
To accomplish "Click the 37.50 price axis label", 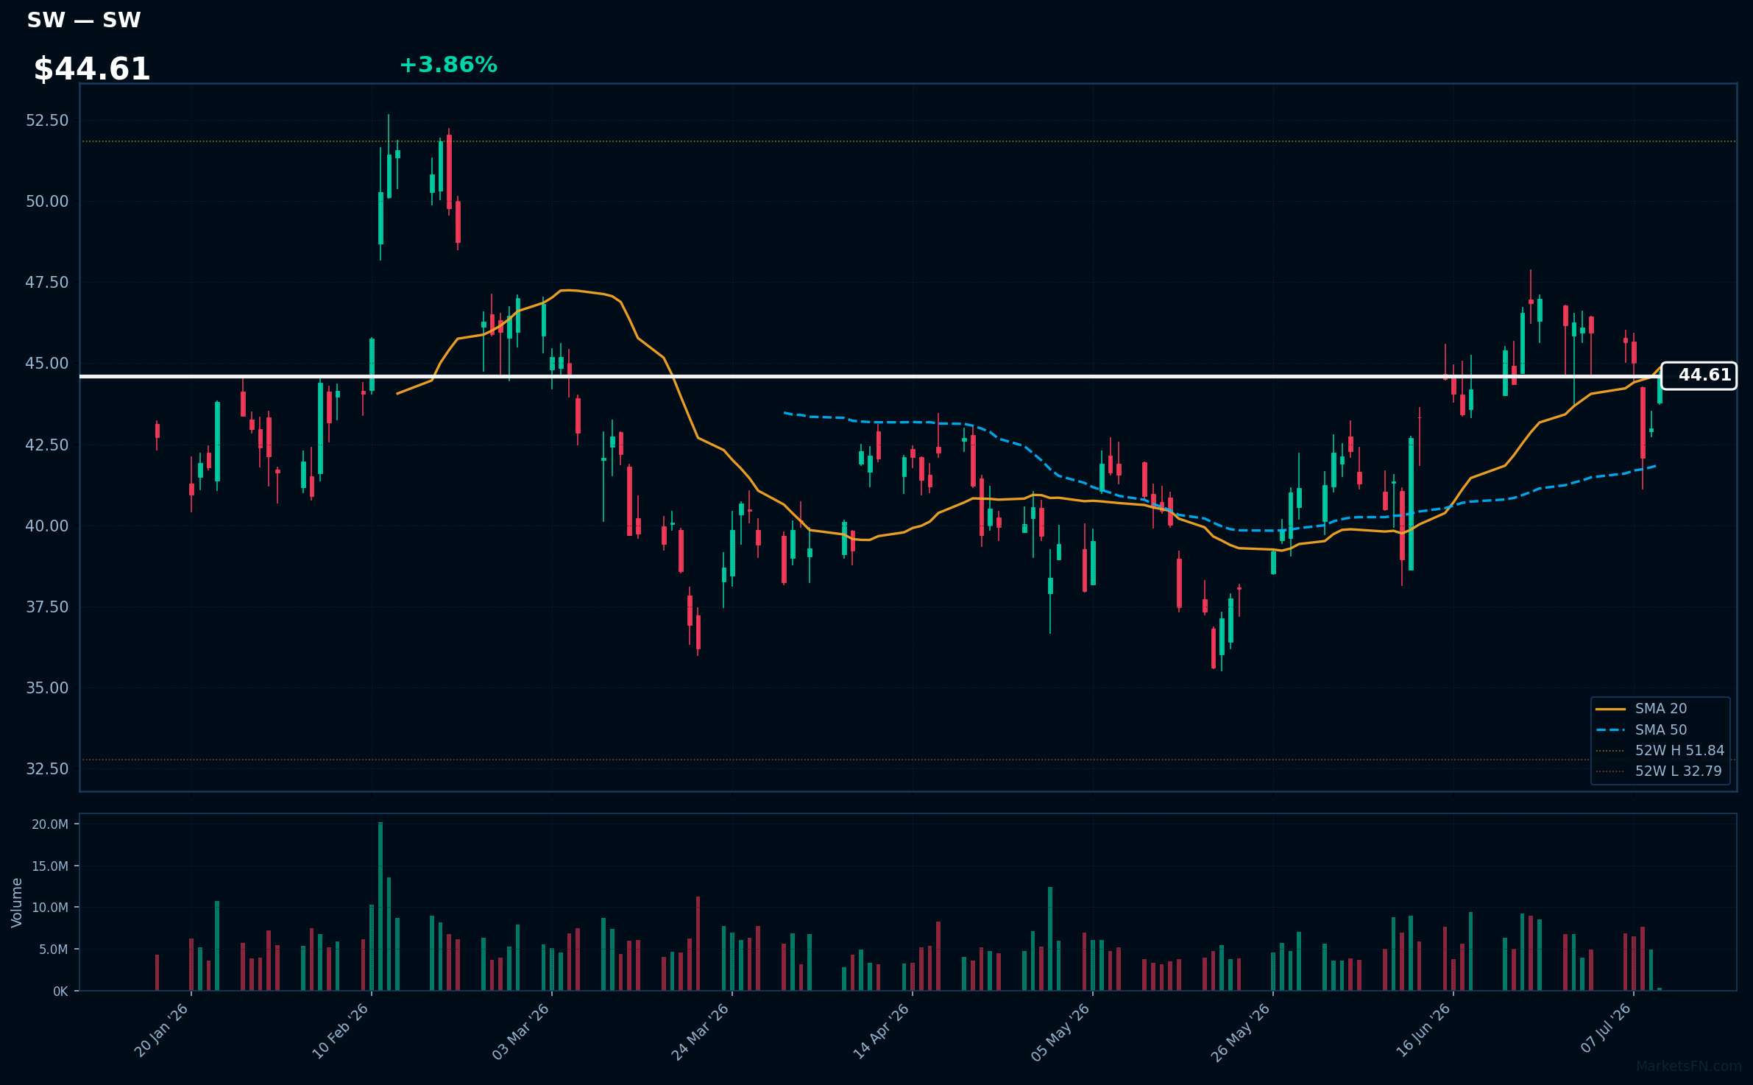I will click(x=47, y=607).
